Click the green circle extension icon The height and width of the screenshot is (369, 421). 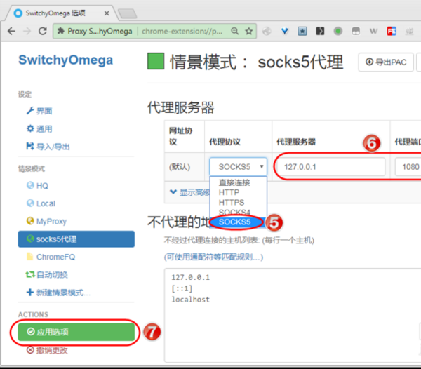[338, 32]
